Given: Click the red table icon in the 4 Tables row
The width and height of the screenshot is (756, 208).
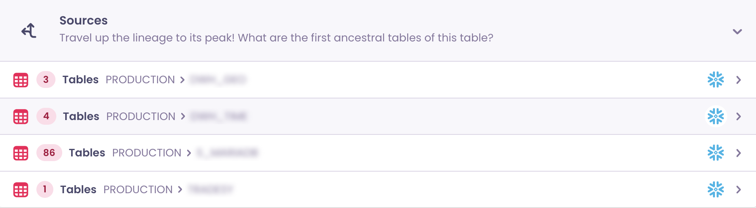Looking at the screenshot, I should click(21, 117).
